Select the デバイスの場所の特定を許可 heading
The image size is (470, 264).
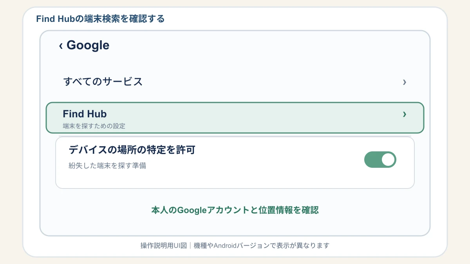(132, 150)
